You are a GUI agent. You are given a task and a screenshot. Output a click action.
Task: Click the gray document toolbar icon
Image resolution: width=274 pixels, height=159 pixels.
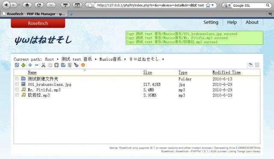(x=70, y=65)
